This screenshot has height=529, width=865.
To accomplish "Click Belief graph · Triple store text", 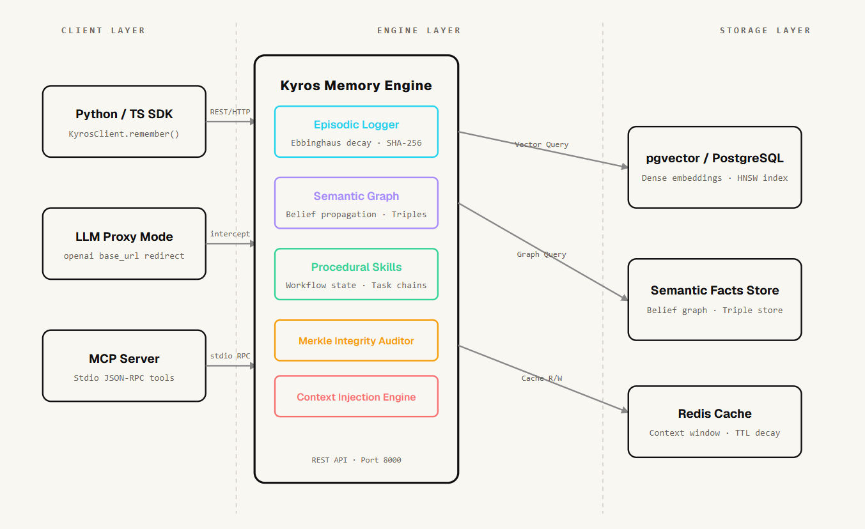I will click(x=715, y=310).
